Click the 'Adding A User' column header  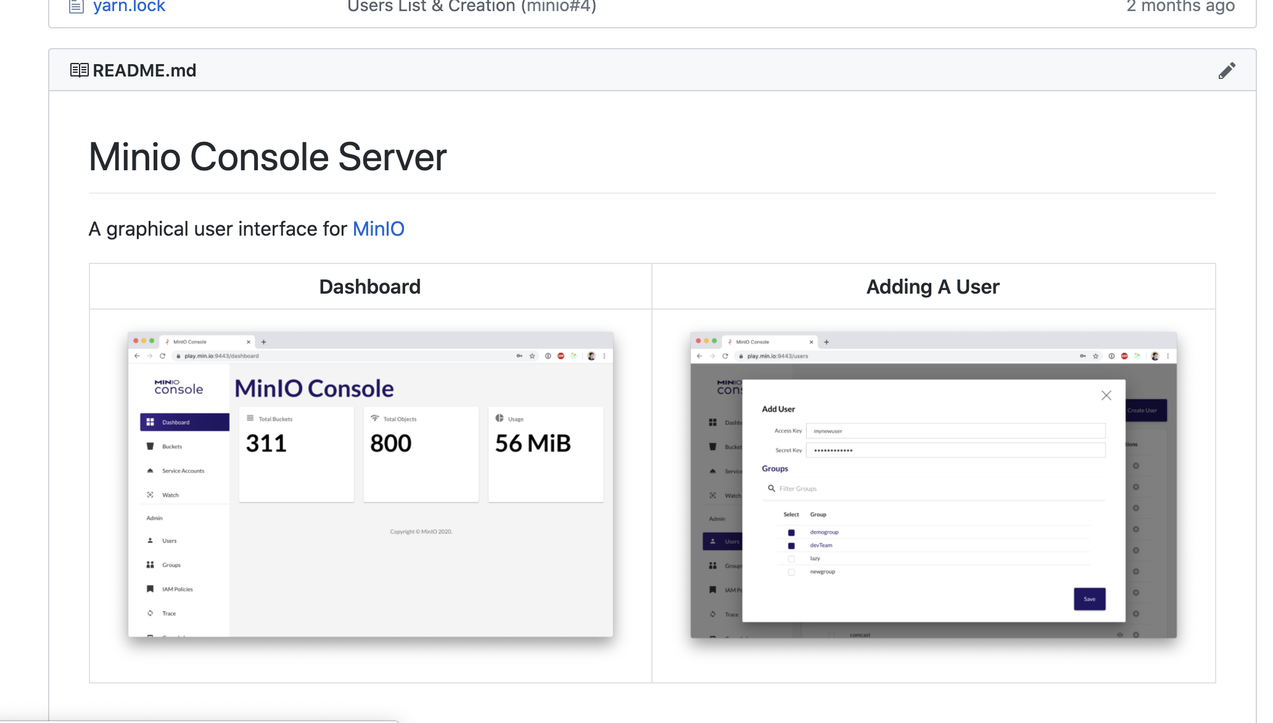coord(933,287)
